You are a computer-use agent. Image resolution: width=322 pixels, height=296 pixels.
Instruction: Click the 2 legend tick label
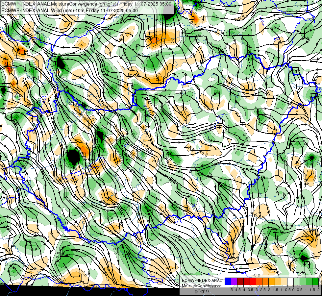pos(318,290)
